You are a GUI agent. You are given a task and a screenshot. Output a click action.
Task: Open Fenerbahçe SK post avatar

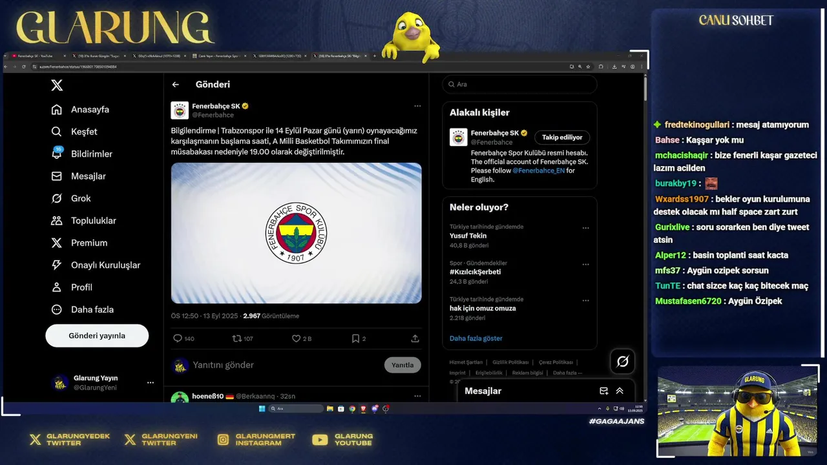pyautogui.click(x=180, y=110)
